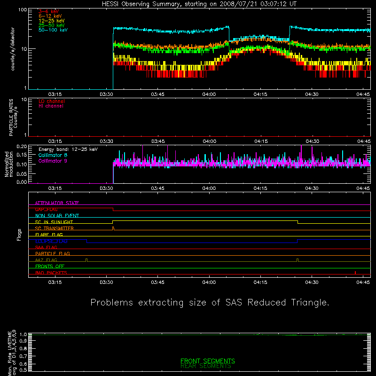The image size is (376, 376).
Task: Click the Normalized modulation axis label
Action: coord(8,164)
